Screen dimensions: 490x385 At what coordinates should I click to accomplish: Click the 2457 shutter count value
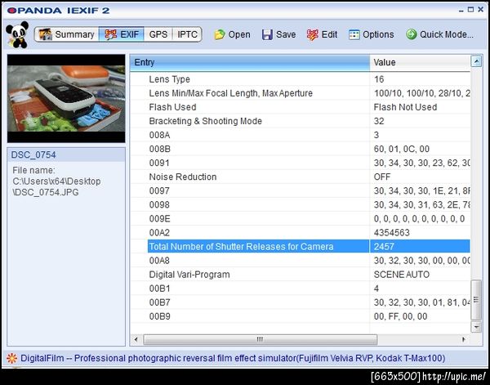[384, 247]
